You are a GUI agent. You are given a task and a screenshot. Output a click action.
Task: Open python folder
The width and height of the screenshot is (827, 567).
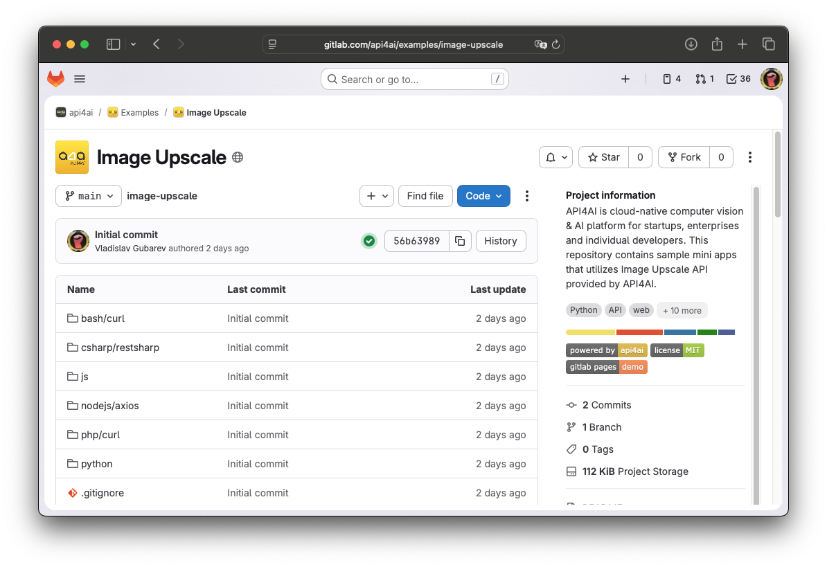coord(96,464)
